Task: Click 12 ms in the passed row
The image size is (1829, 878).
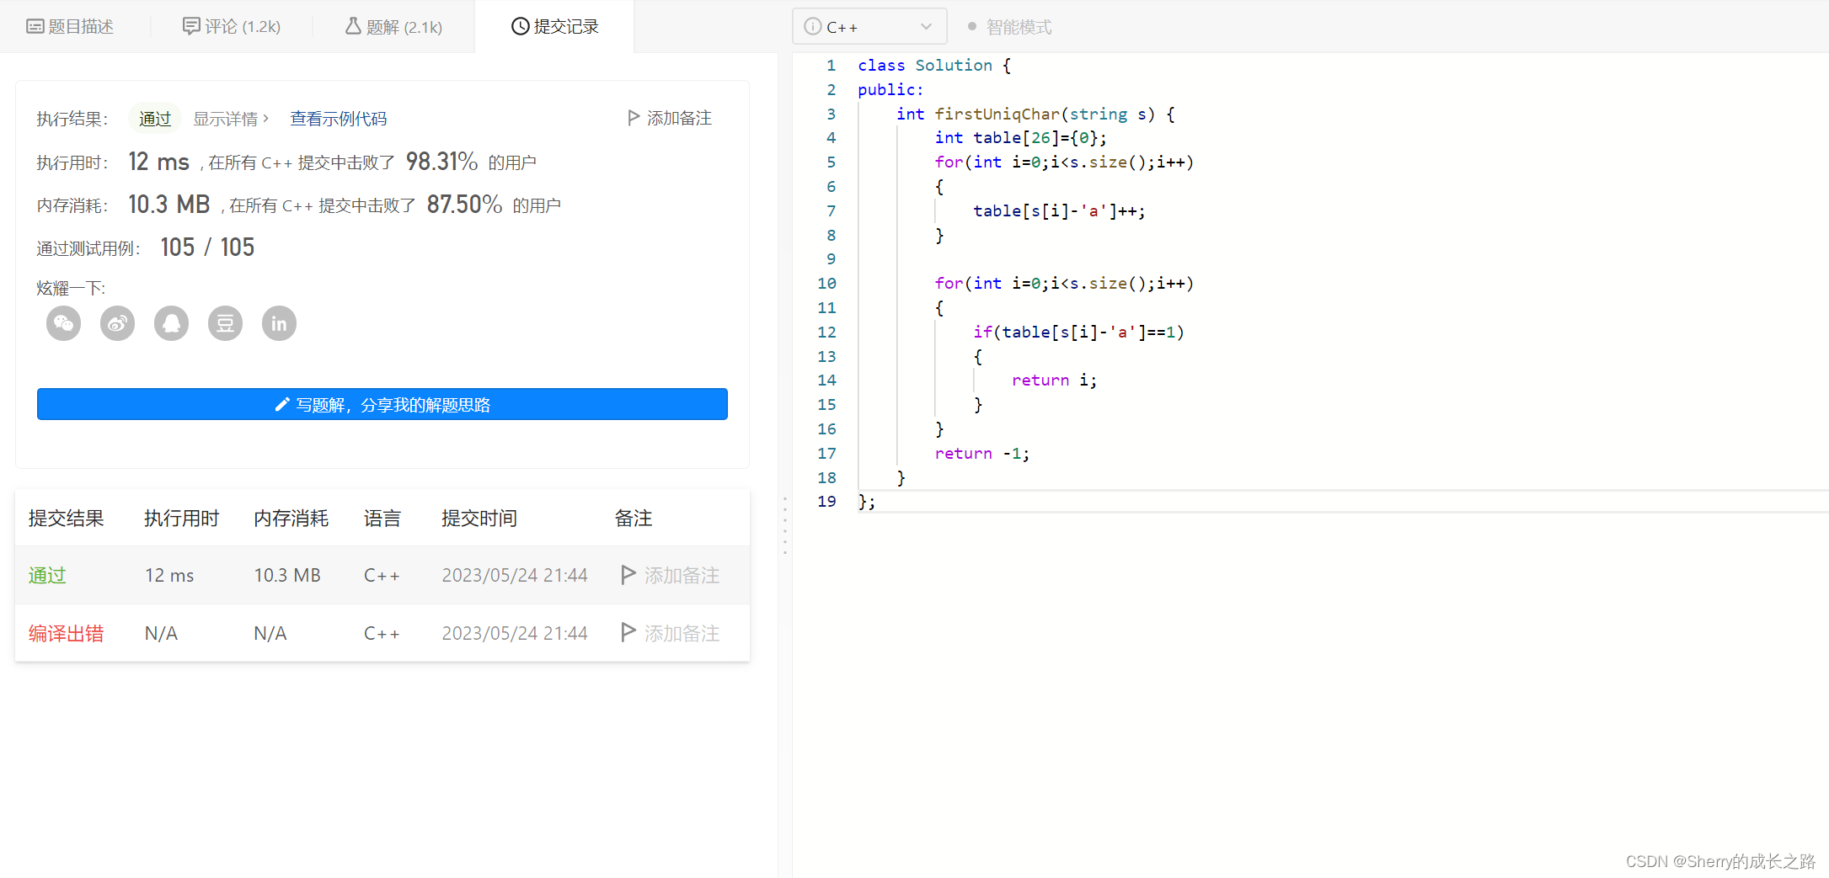Action: coord(169,575)
